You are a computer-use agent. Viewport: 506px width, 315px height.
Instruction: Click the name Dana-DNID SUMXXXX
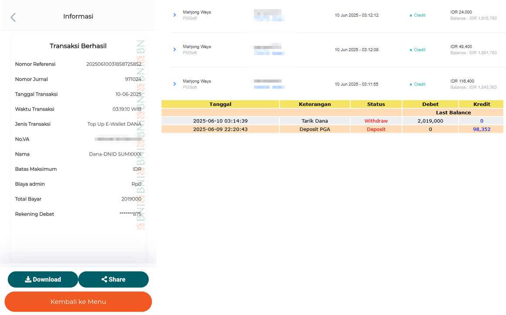(115, 154)
